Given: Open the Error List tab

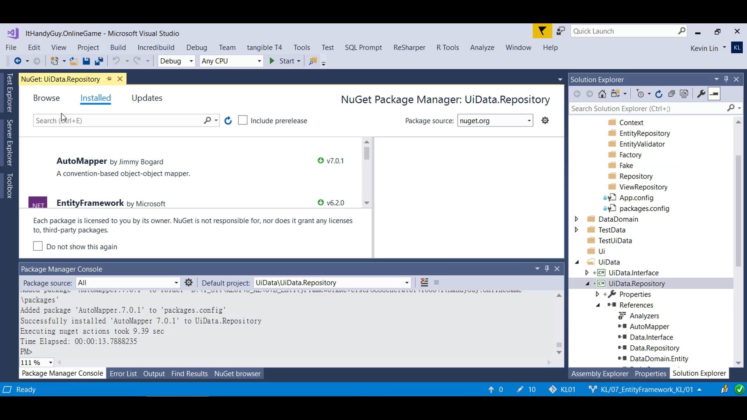Looking at the screenshot, I should pos(123,374).
